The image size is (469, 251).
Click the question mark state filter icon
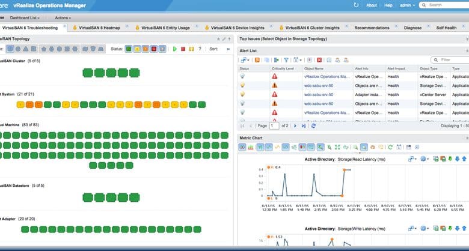coord(200,49)
